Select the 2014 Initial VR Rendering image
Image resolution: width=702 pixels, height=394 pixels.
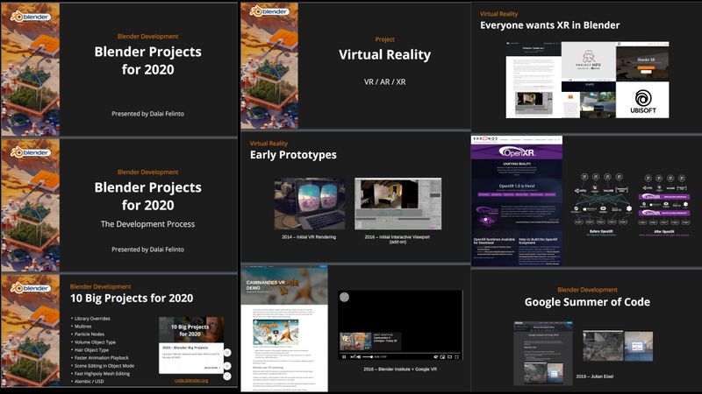[309, 204]
